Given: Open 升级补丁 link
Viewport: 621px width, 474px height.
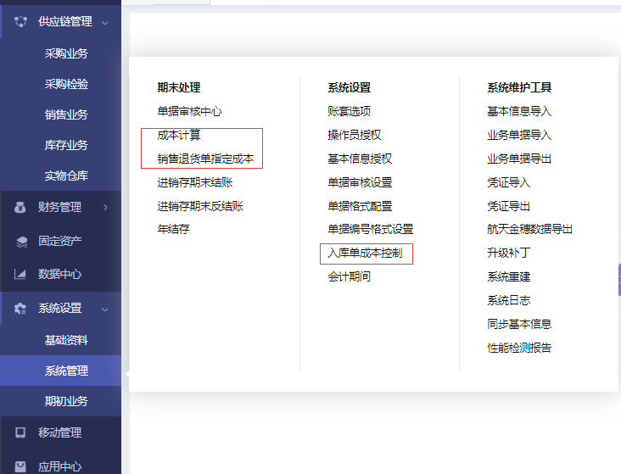Looking at the screenshot, I should click(x=508, y=253).
